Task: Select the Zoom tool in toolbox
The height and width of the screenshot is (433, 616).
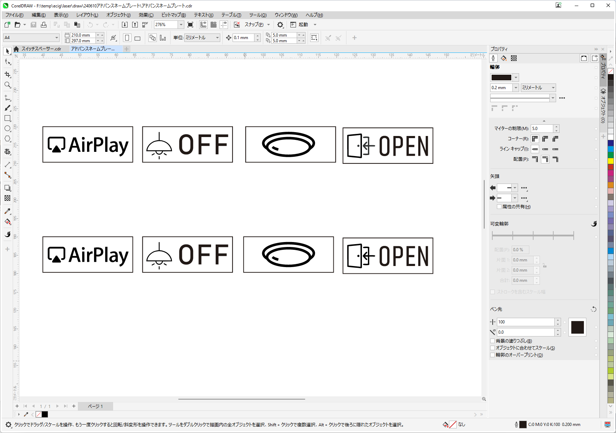Action: click(7, 85)
